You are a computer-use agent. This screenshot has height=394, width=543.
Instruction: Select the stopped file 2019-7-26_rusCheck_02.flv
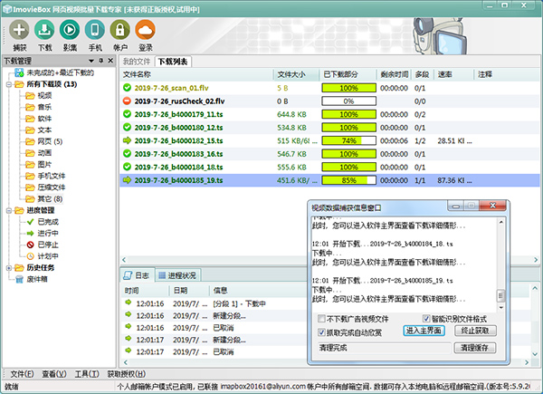click(x=177, y=101)
